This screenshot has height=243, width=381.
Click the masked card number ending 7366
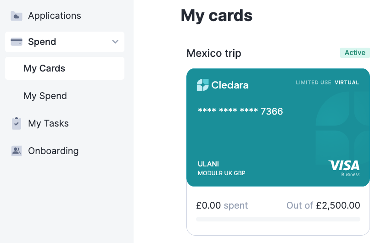click(241, 111)
